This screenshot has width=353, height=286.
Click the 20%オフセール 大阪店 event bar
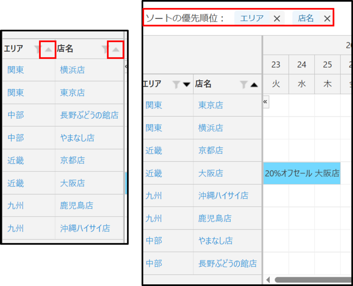302,173
